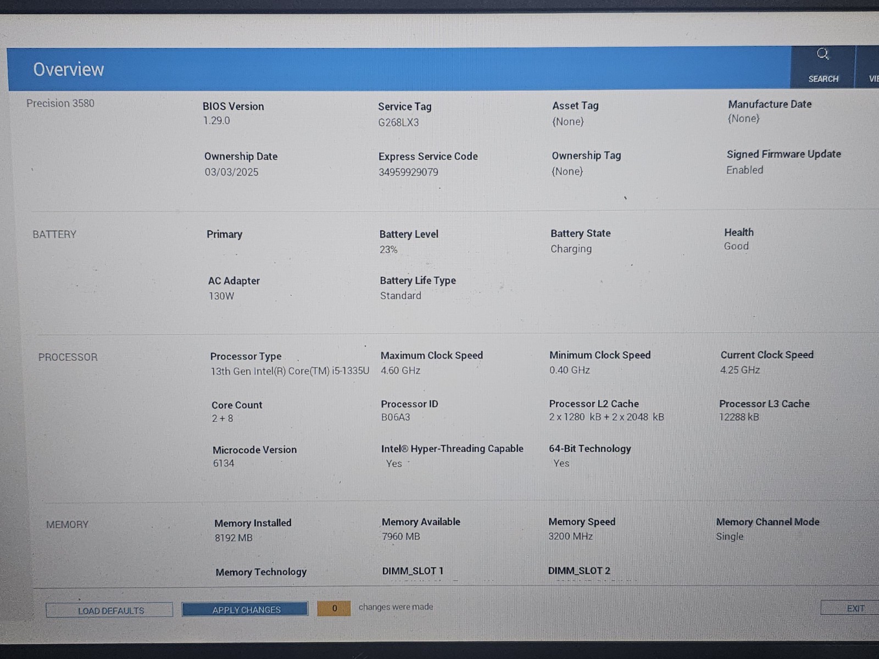Click the 64-Bit Technology label
The height and width of the screenshot is (659, 879).
[590, 449]
